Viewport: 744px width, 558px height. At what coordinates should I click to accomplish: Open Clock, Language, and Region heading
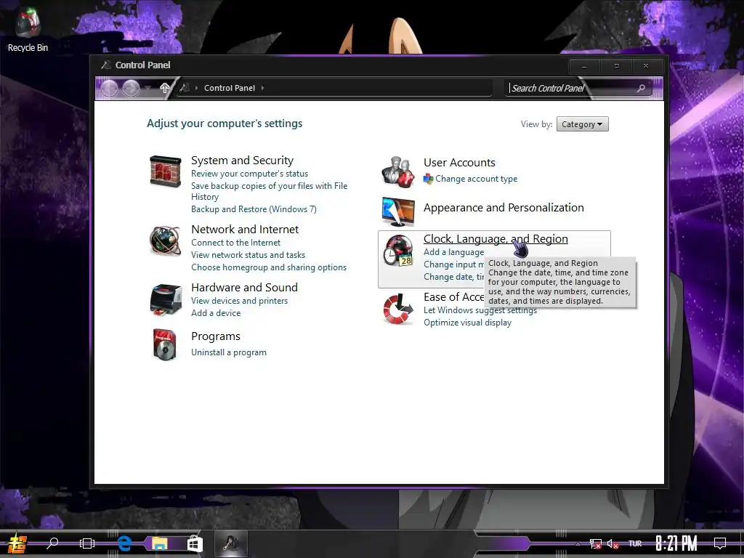496,238
